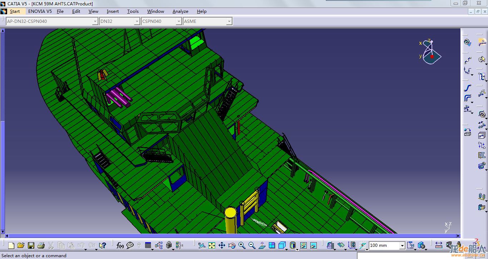Open the Start menu

point(15,11)
